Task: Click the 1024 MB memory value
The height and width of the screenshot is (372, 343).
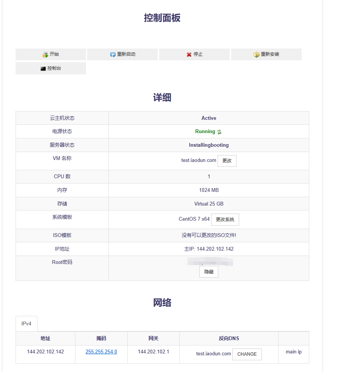Action: (x=208, y=190)
